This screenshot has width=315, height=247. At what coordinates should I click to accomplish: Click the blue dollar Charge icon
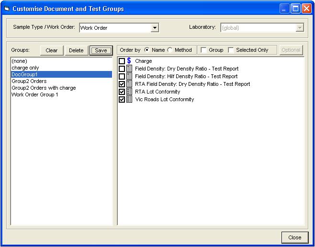(129, 61)
